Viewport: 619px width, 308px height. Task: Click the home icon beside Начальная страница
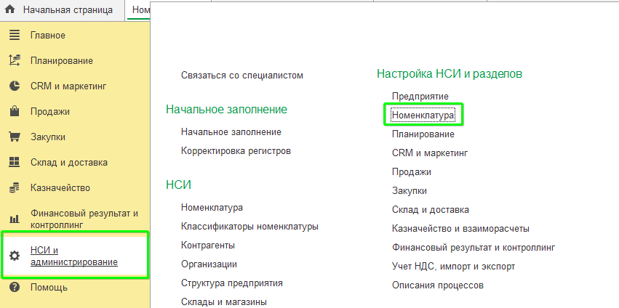tap(9, 10)
